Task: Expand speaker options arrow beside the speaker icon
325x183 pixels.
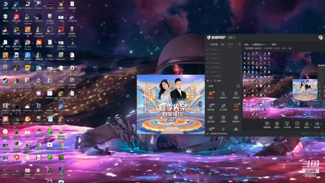Action: coord(321,124)
